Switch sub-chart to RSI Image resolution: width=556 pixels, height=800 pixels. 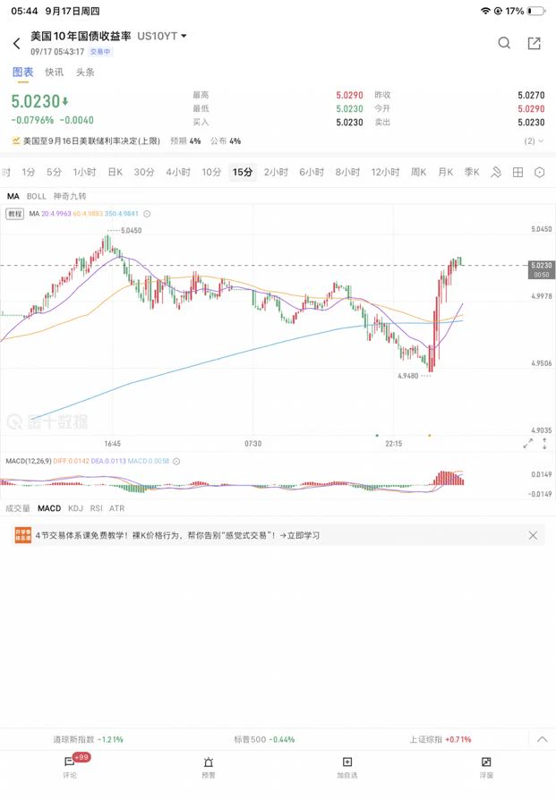97,508
